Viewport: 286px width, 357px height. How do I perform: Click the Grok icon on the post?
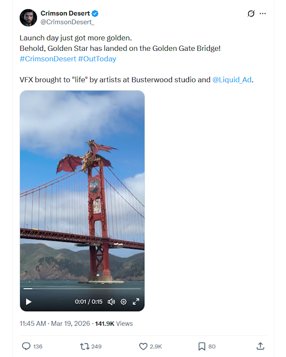[251, 13]
